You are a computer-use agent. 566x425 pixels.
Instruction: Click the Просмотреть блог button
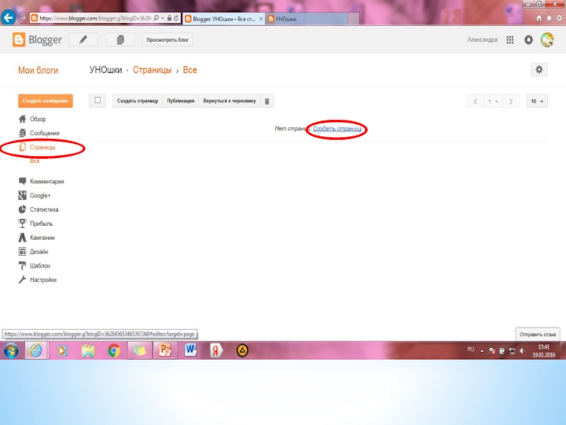(x=168, y=40)
